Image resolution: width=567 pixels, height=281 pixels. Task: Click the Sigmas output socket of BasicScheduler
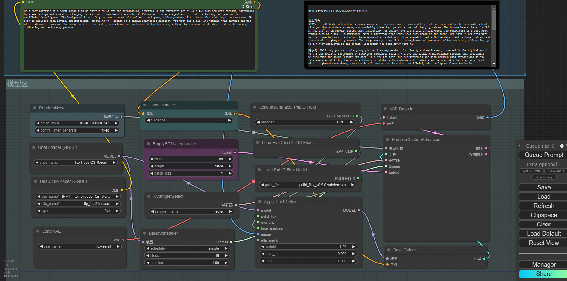point(231,242)
